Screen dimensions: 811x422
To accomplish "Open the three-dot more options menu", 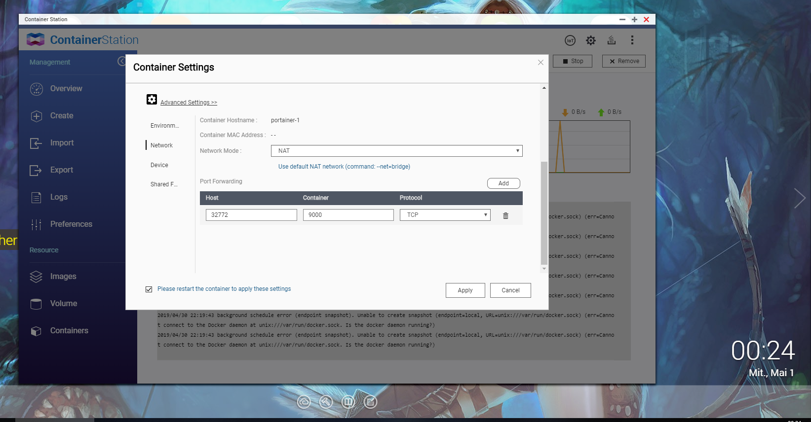I will (x=632, y=40).
